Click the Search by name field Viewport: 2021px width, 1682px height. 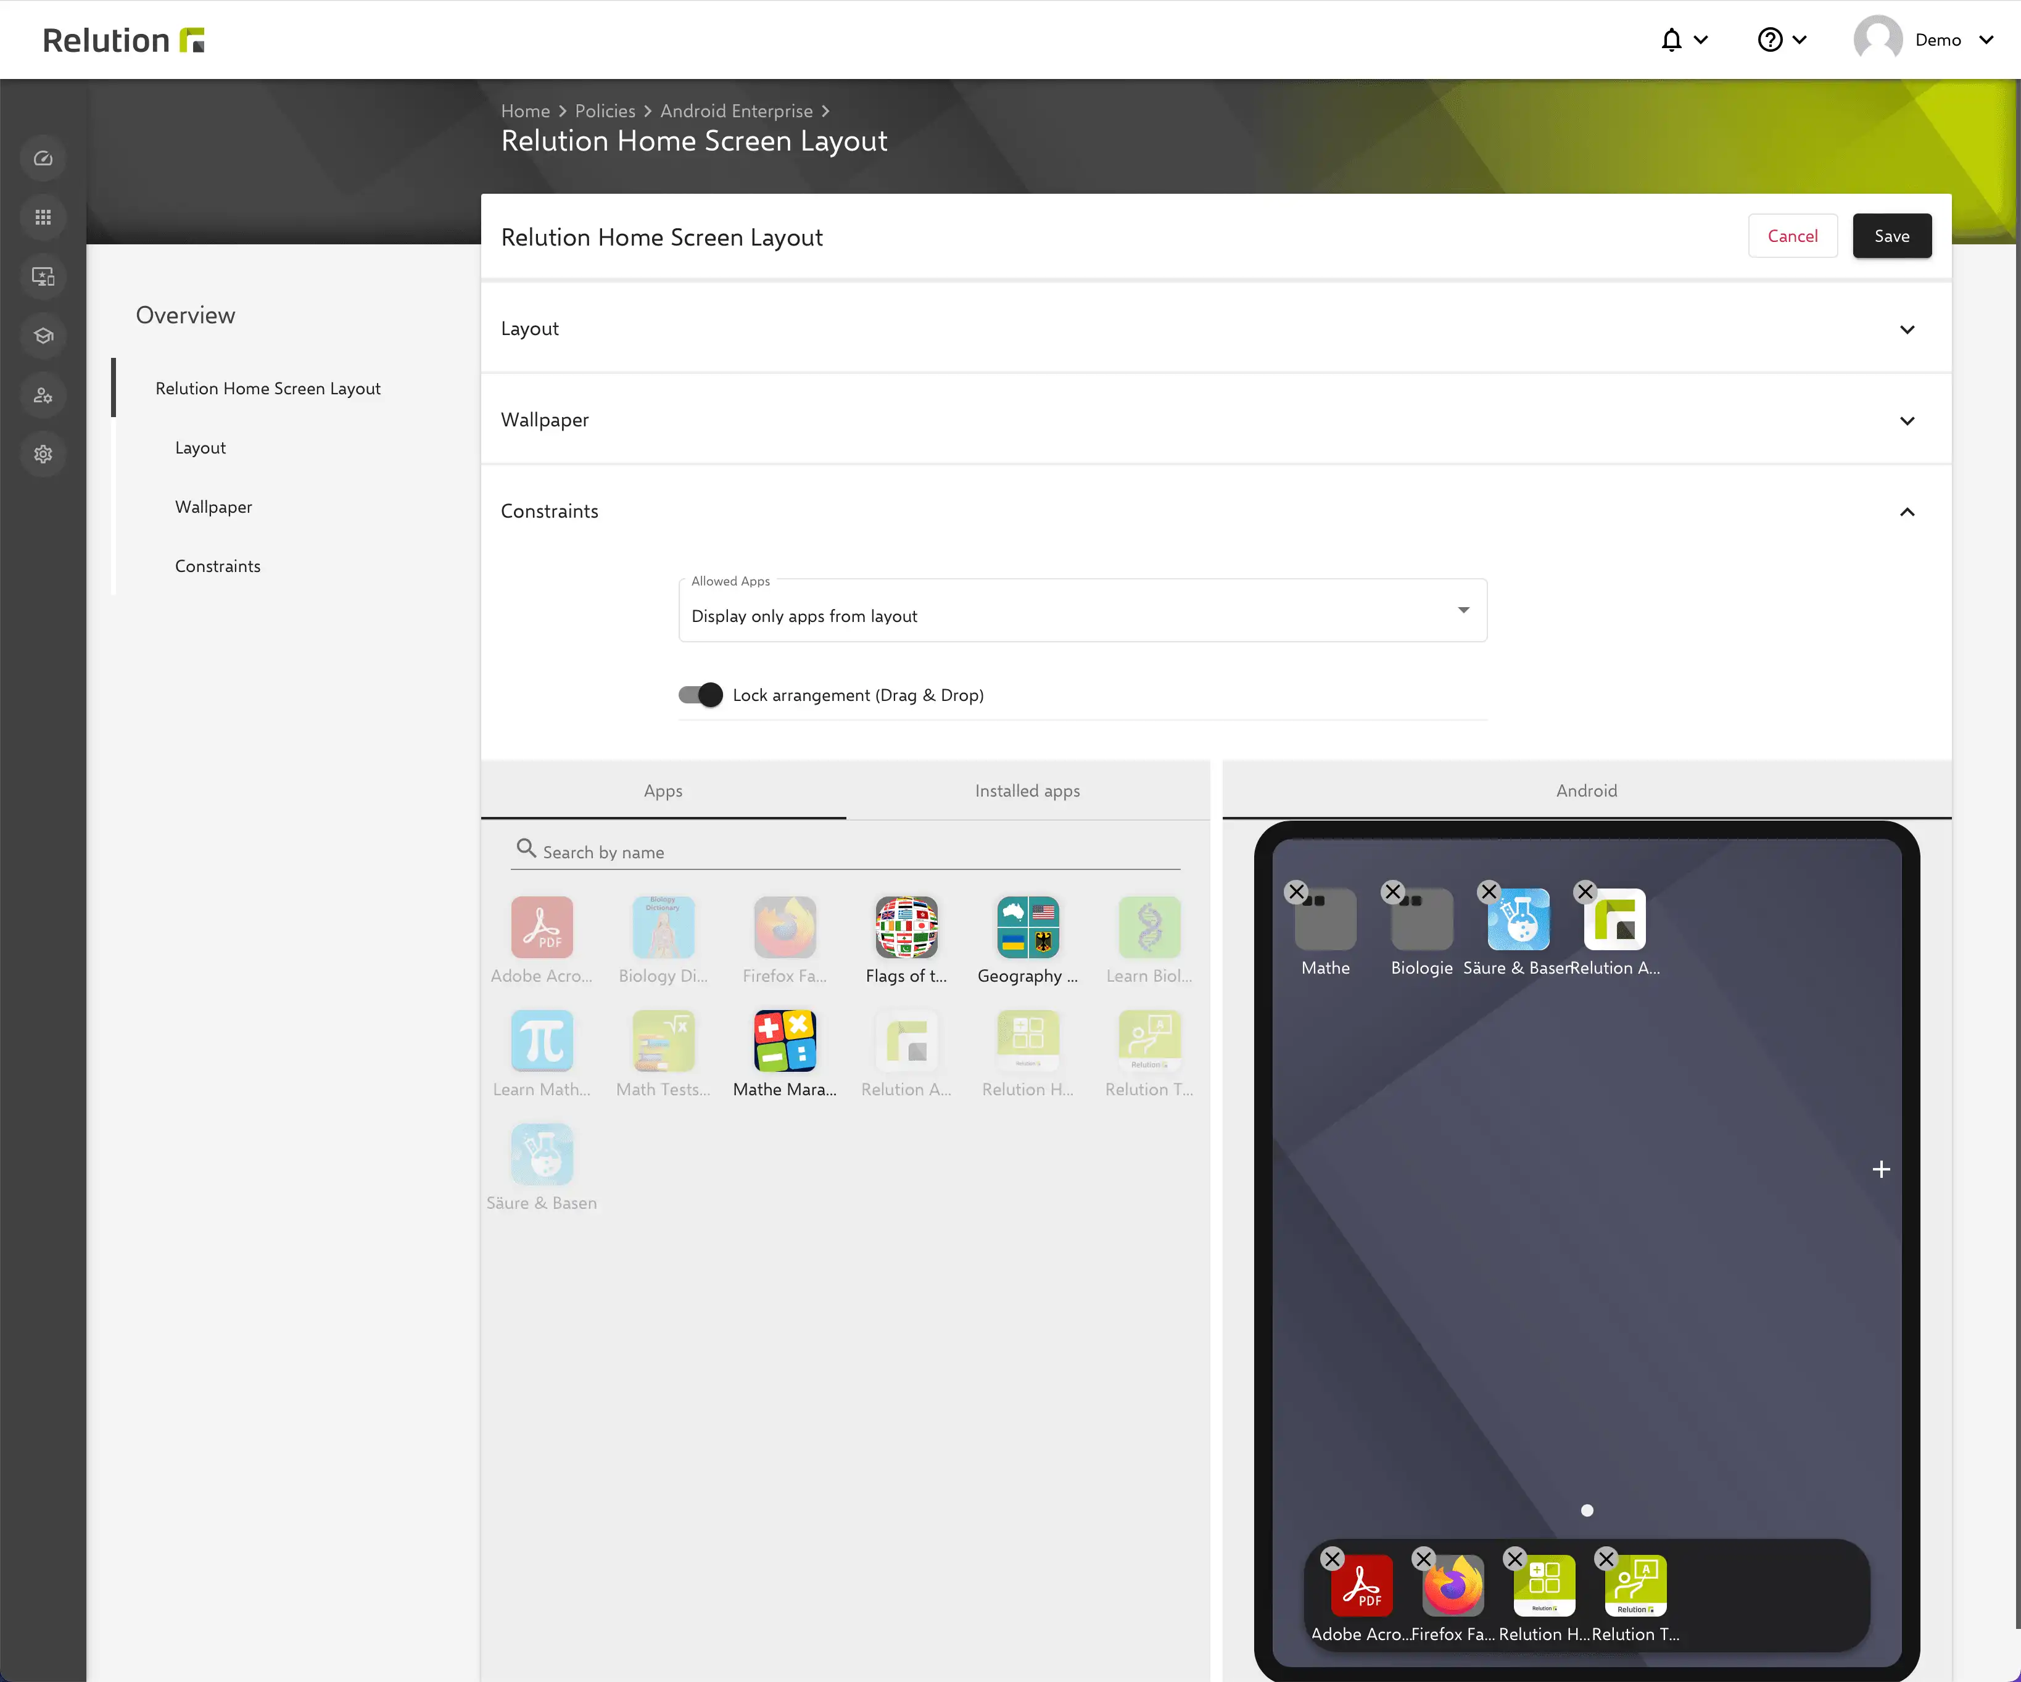click(x=846, y=852)
